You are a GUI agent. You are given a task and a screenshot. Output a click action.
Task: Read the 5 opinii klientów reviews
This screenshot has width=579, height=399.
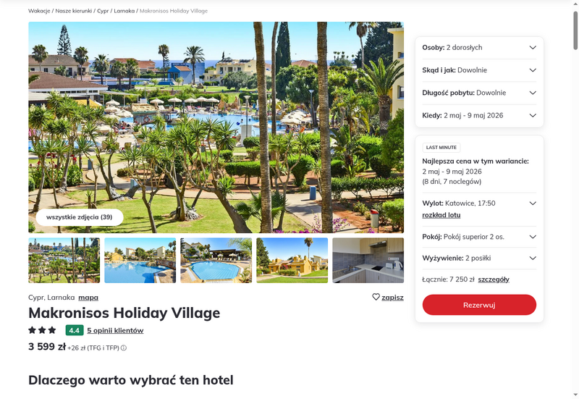click(x=115, y=330)
